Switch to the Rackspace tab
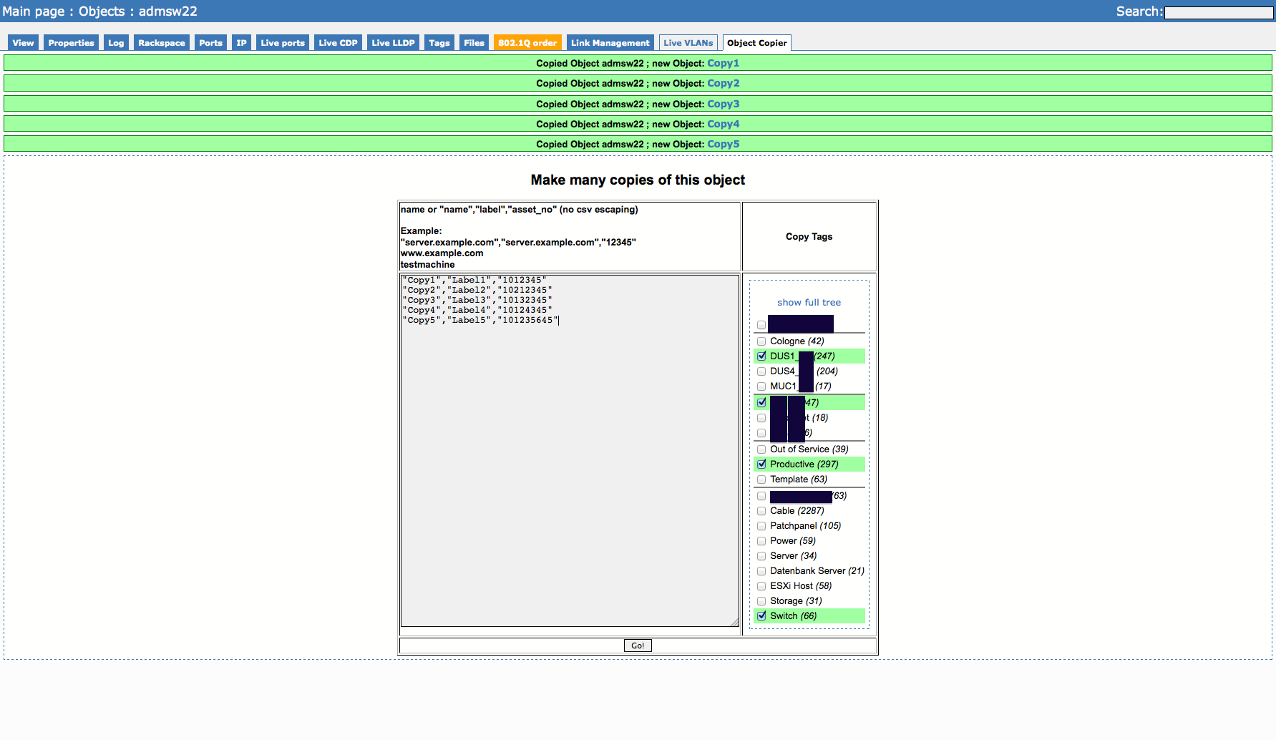Viewport: 1276px width, 740px height. pos(161,43)
